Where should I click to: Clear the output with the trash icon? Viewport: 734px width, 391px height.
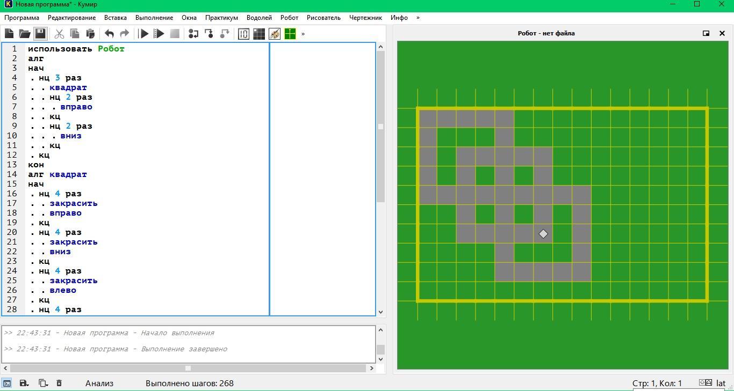(59, 383)
